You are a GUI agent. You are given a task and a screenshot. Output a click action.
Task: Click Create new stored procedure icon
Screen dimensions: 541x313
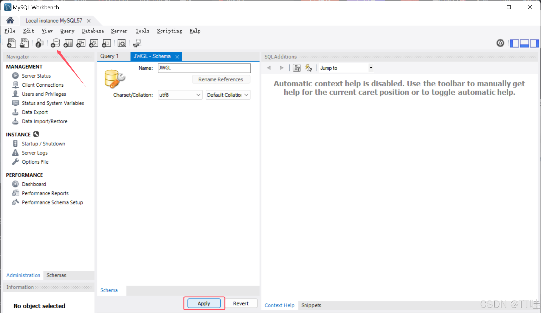(x=94, y=43)
